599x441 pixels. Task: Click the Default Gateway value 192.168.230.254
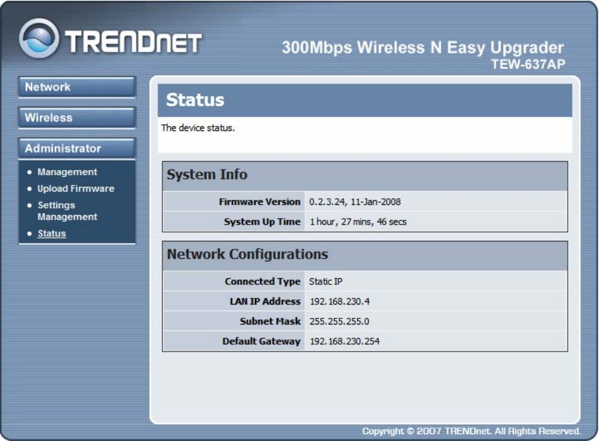pos(345,341)
